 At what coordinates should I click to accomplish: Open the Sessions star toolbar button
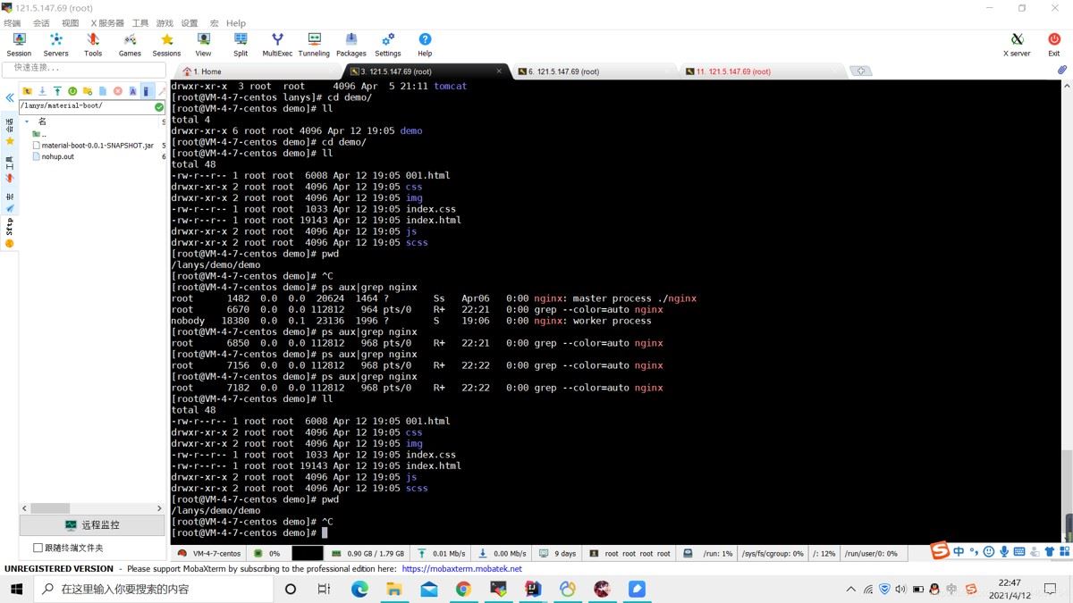pyautogui.click(x=166, y=45)
